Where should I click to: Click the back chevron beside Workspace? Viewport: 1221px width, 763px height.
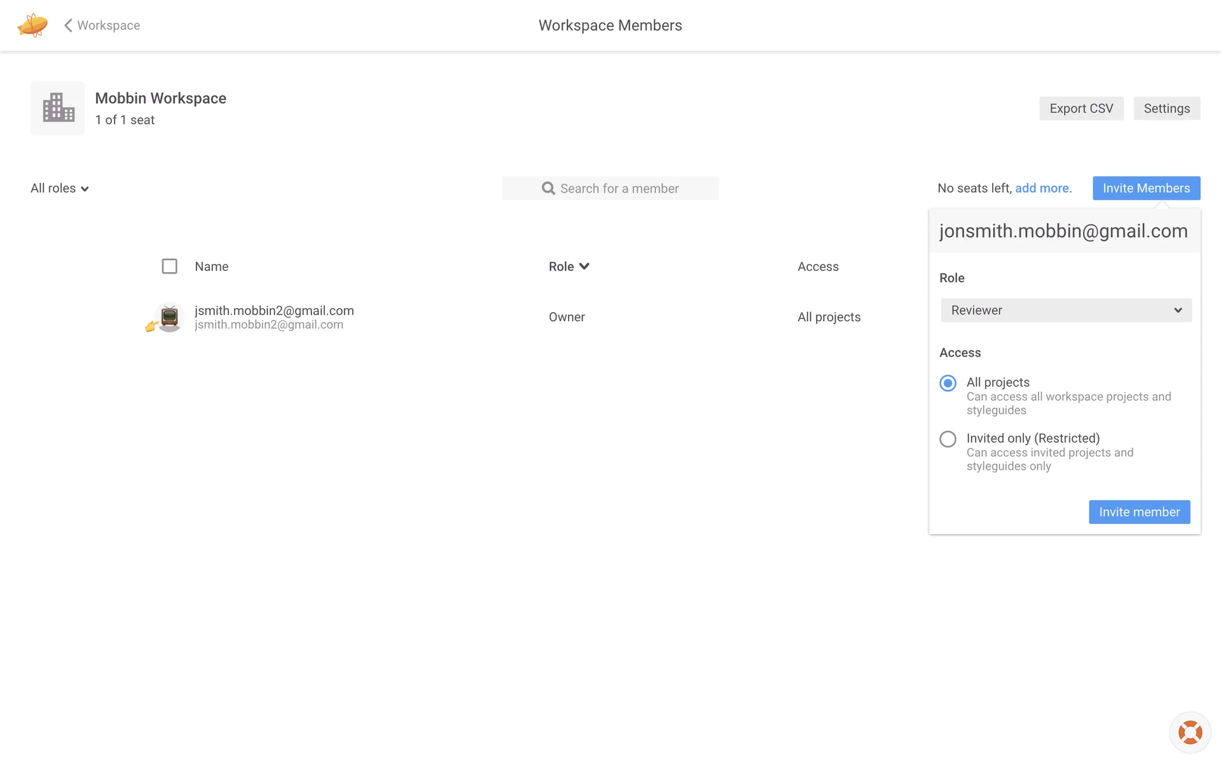pyautogui.click(x=68, y=25)
